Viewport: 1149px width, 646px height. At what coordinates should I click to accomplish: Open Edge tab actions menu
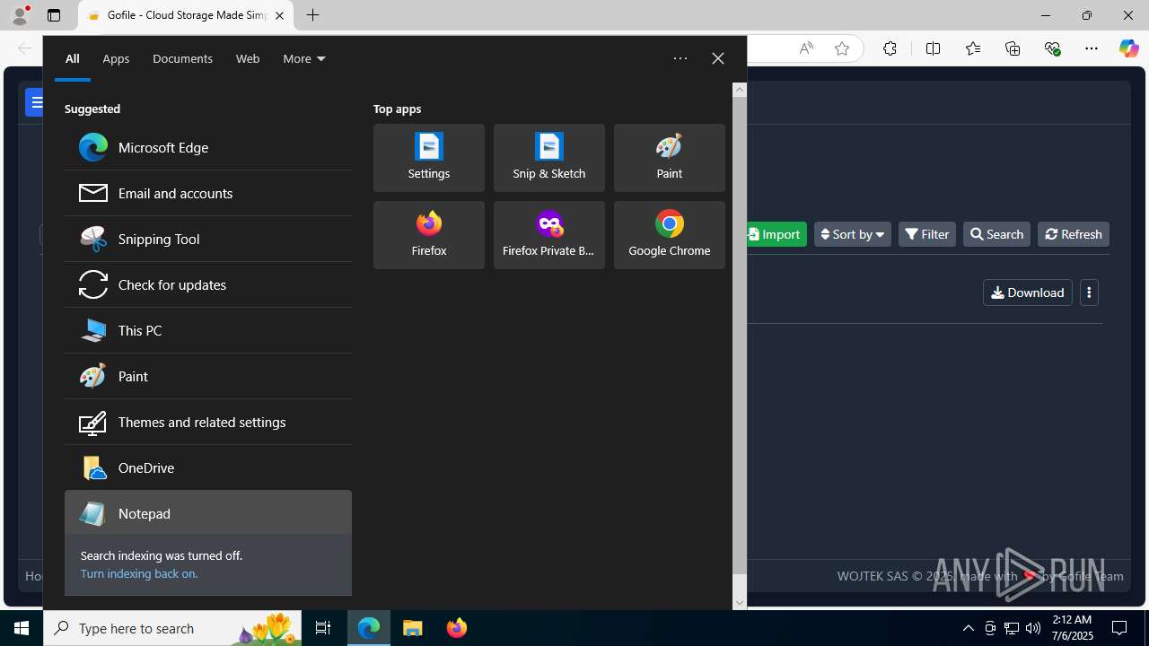54,15
